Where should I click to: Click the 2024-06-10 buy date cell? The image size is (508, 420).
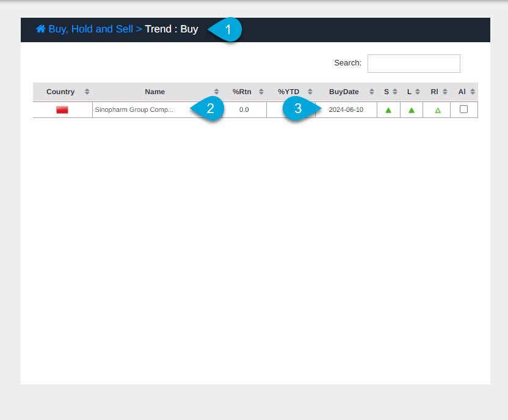(x=346, y=110)
